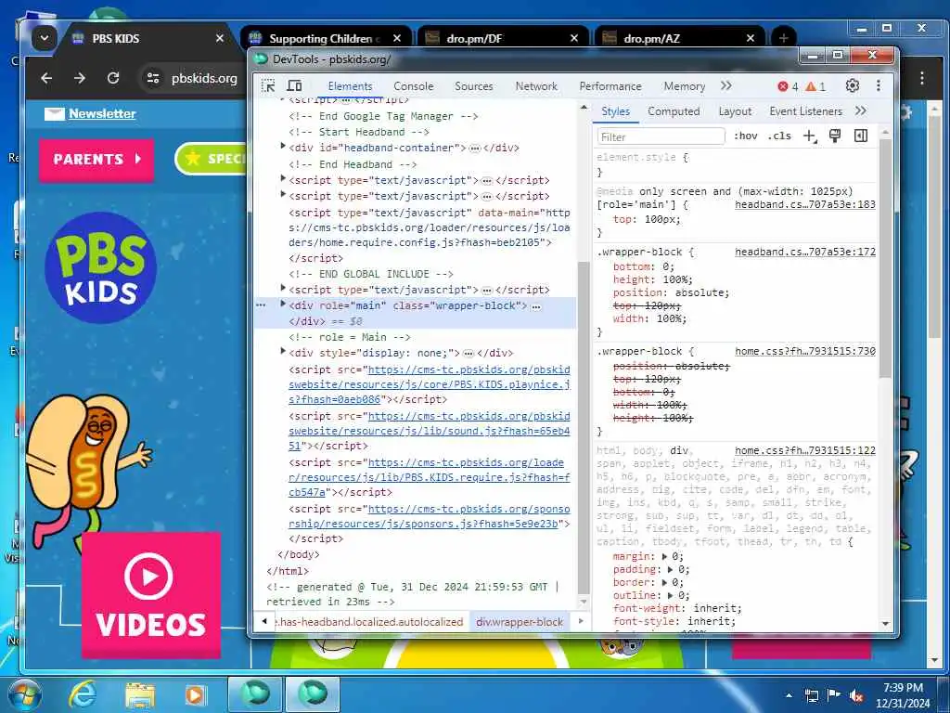Select the Event Listeners subtab

click(x=806, y=111)
